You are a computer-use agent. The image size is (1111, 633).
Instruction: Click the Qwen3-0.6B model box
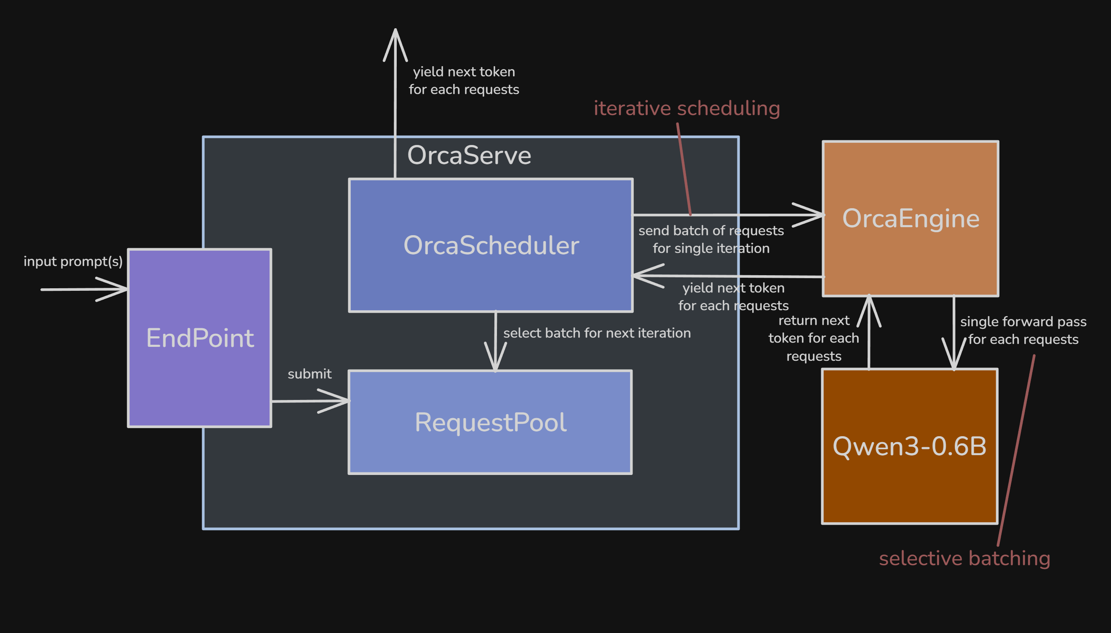point(909,447)
